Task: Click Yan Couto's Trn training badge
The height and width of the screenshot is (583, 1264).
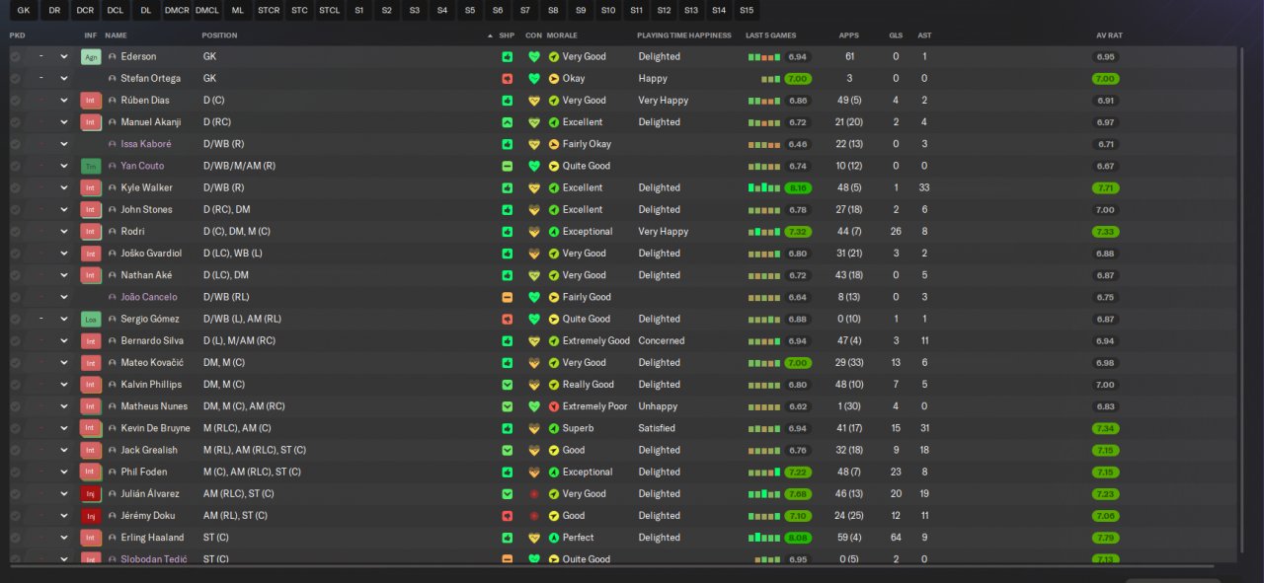Action: (91, 166)
